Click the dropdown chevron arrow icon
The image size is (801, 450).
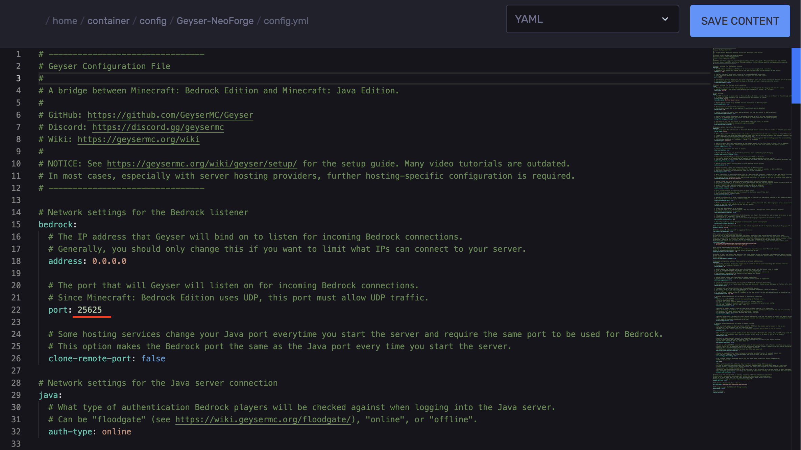pos(665,19)
